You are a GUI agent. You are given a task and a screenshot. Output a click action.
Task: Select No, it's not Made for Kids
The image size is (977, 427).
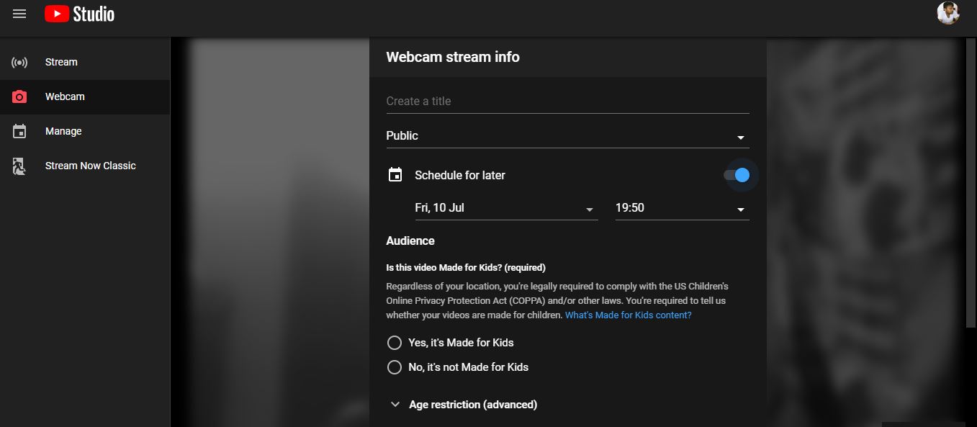point(395,367)
